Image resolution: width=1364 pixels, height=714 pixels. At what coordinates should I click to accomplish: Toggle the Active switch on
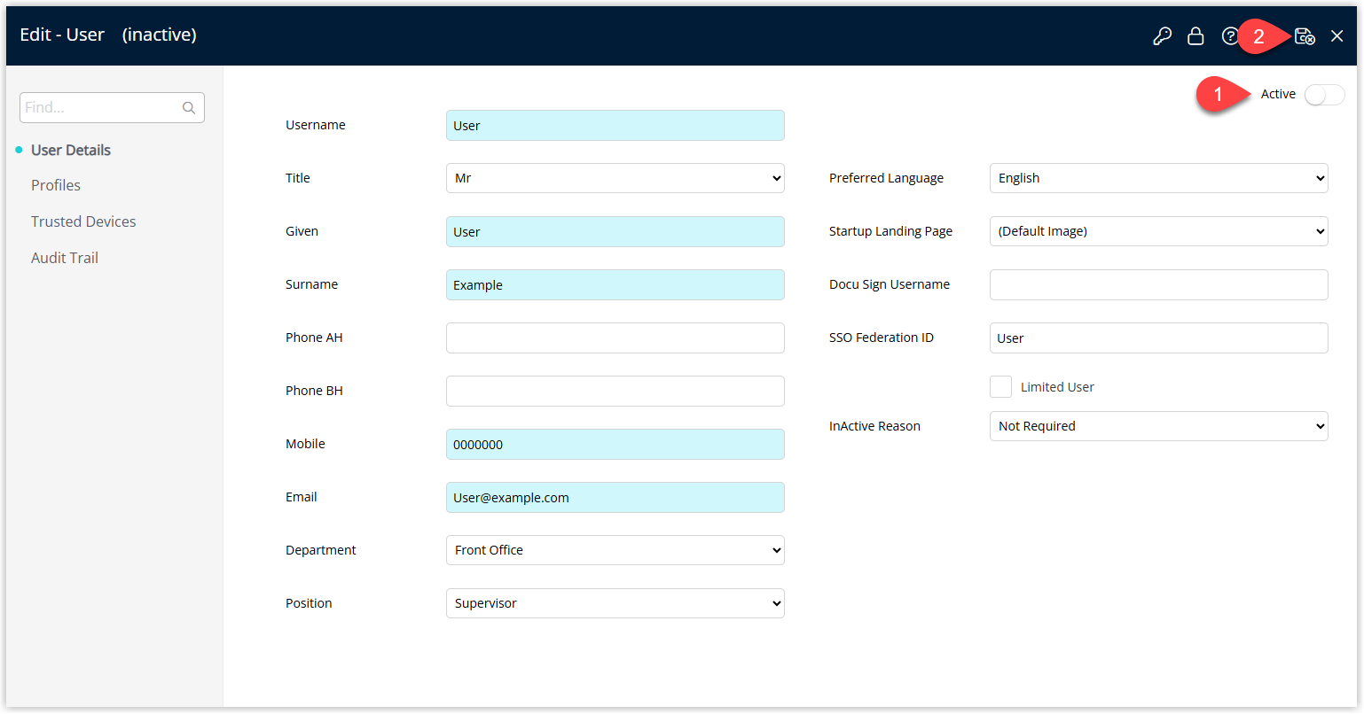pyautogui.click(x=1324, y=95)
